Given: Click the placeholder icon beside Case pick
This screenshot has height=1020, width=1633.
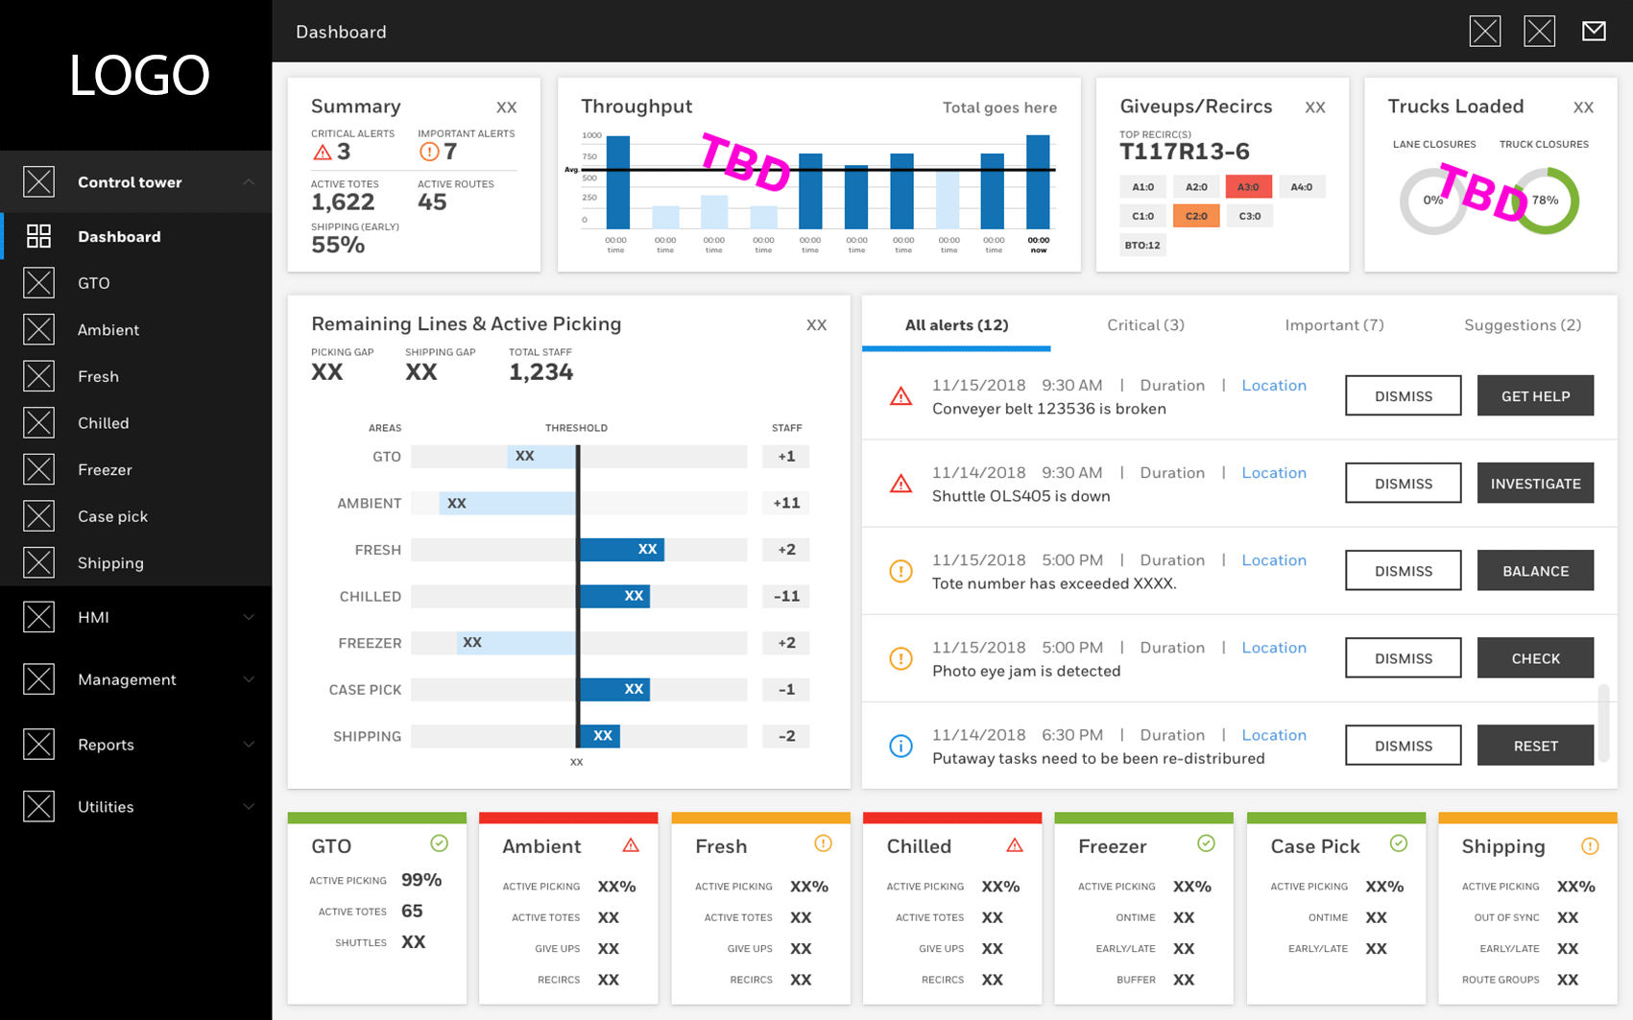Looking at the screenshot, I should pyautogui.click(x=38, y=516).
